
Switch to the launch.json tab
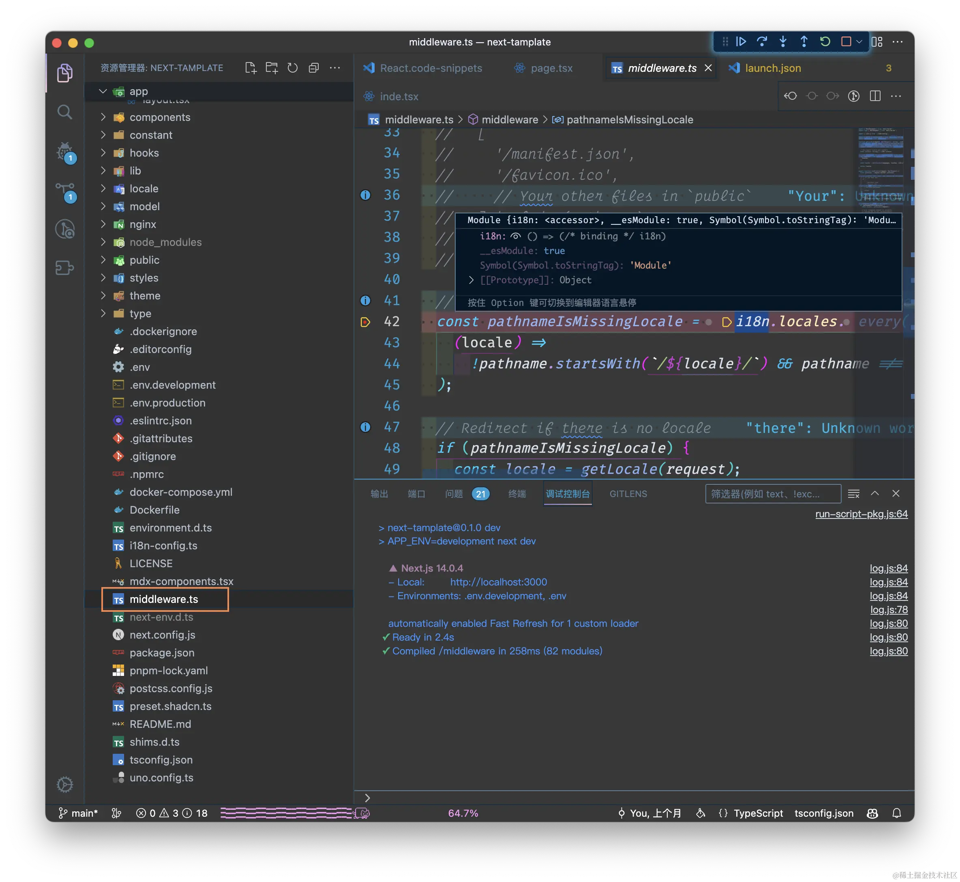(771, 68)
